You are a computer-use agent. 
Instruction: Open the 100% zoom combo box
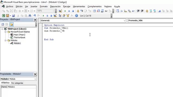45,11
